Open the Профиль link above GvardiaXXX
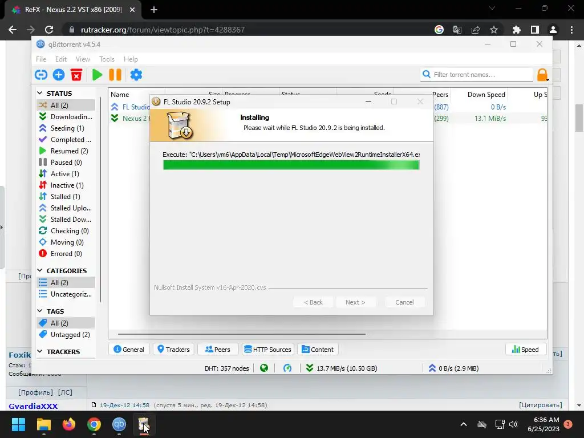 click(x=36, y=392)
